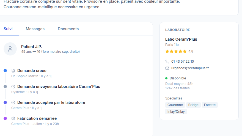
Task: Click the 4.8 rating value
Action: [191, 51]
